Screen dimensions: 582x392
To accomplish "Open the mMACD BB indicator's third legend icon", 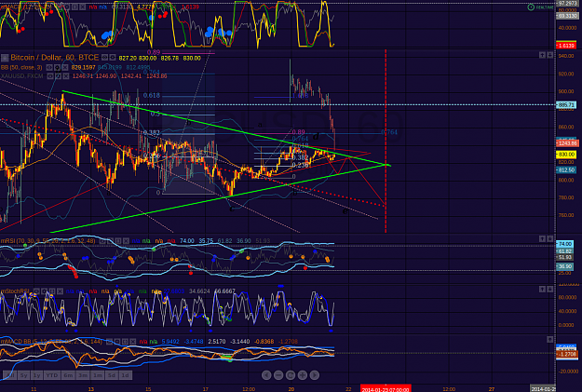I will (125, 342).
